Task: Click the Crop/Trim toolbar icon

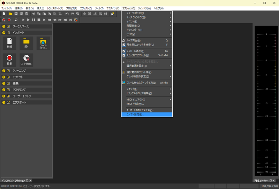Action: pos(60,14)
